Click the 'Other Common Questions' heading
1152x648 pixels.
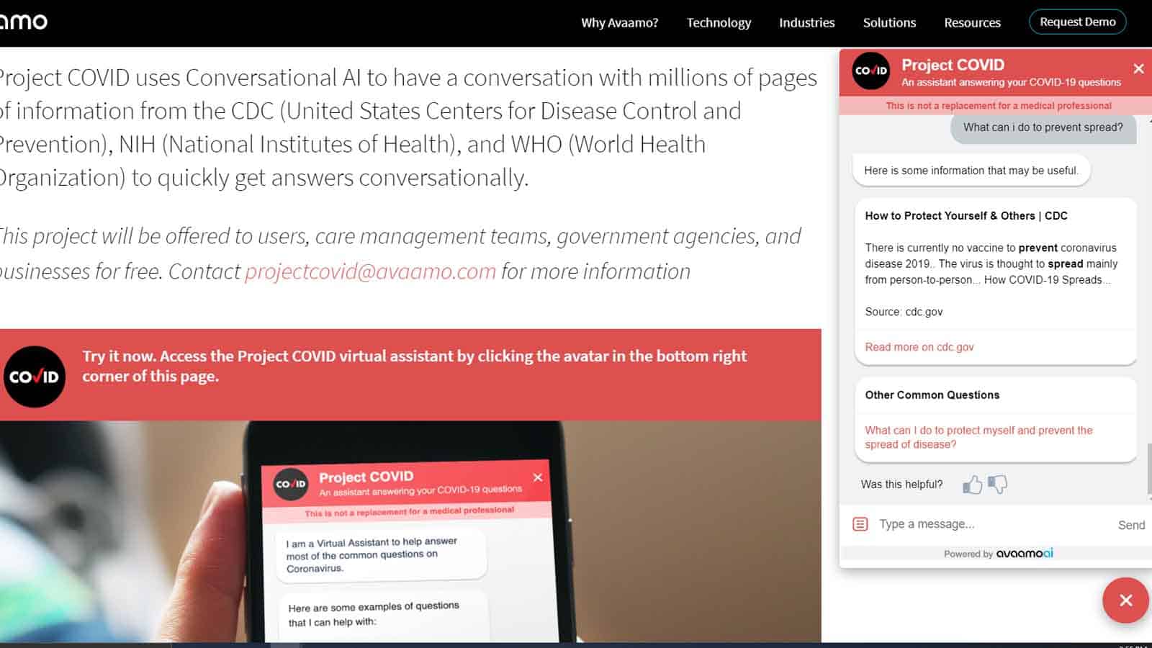pos(932,395)
